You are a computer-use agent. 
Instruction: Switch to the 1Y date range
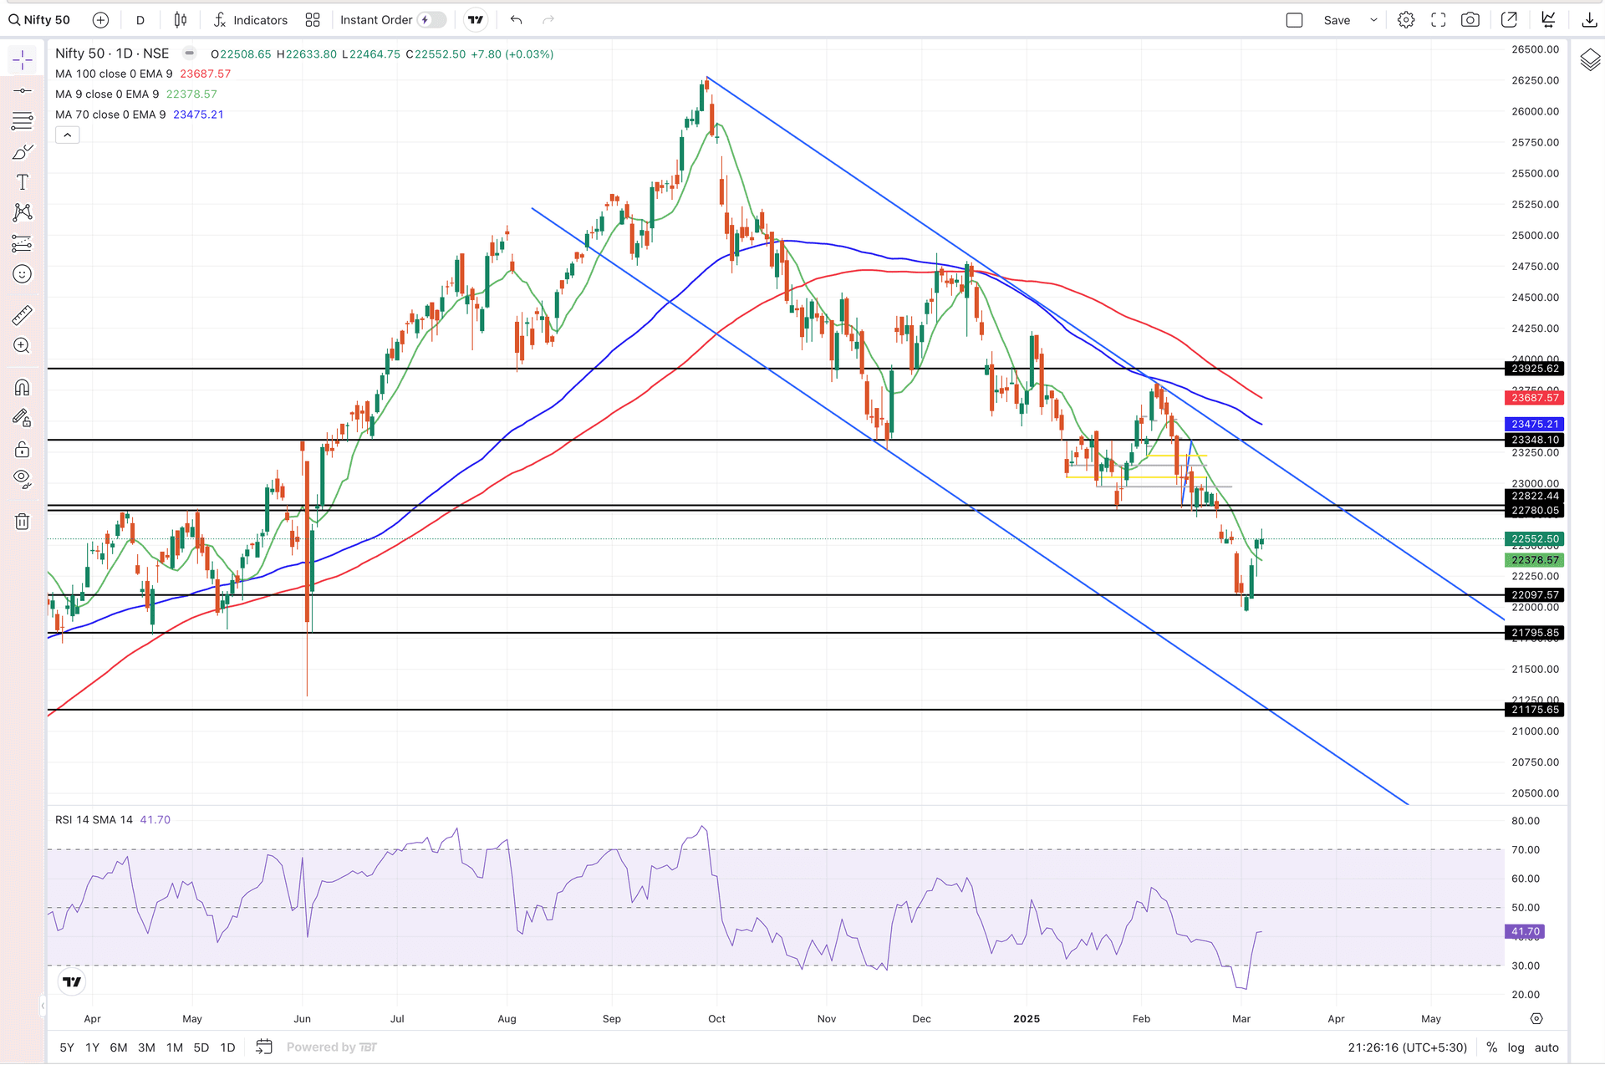(x=93, y=1047)
